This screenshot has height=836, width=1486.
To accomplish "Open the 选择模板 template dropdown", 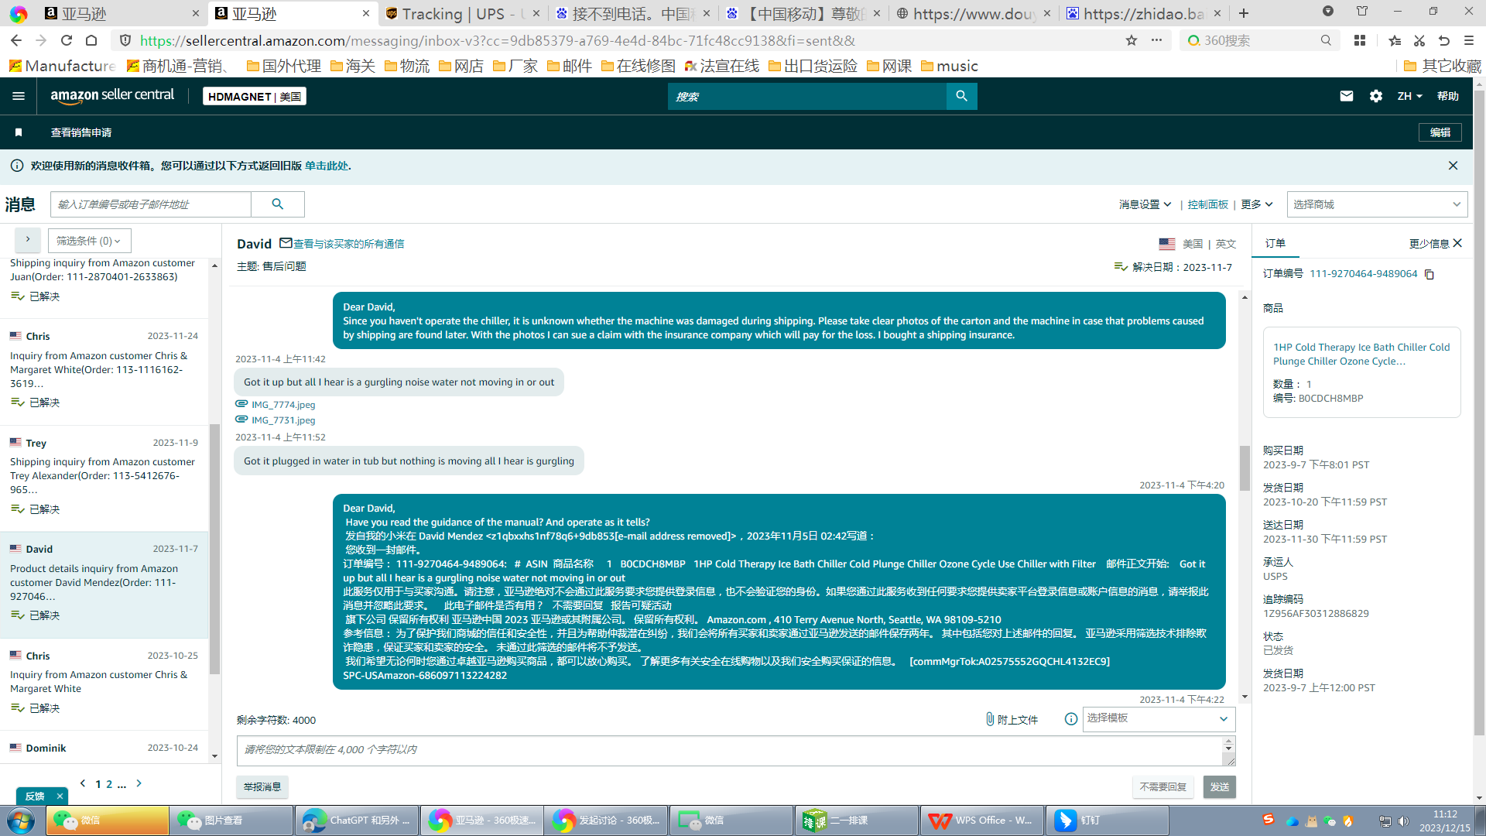I will [1158, 718].
